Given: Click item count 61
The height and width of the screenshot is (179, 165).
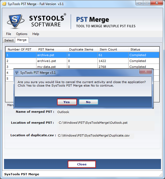Looking at the screenshot, I should pos(113,55).
